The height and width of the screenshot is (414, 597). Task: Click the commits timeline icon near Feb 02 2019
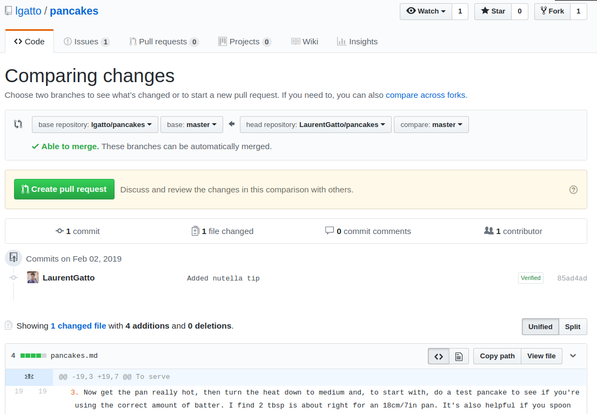(x=13, y=258)
